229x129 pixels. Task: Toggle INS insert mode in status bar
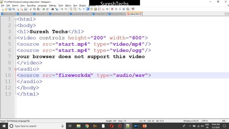click(224, 121)
